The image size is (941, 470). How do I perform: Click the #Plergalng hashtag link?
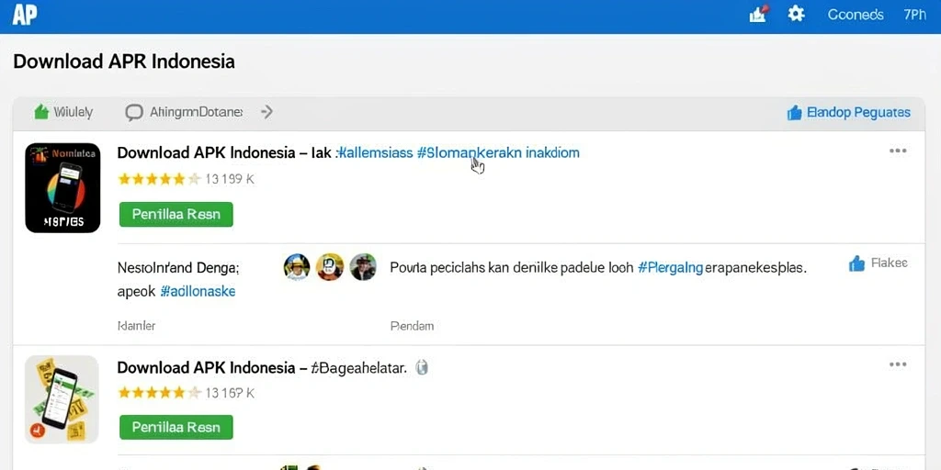[x=670, y=268]
